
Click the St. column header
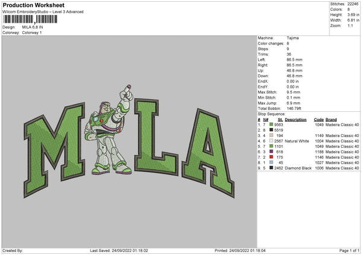(x=281, y=120)
